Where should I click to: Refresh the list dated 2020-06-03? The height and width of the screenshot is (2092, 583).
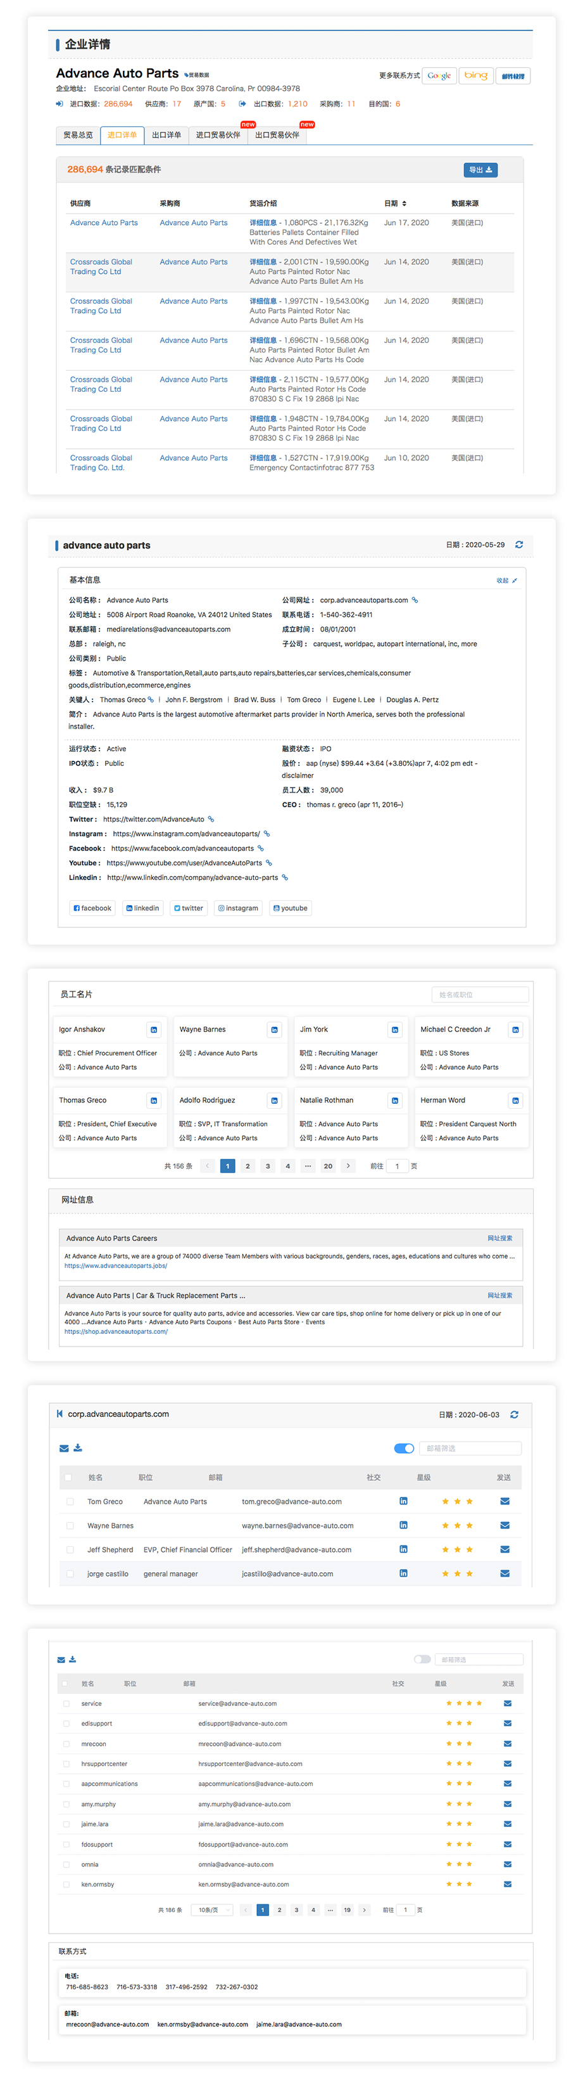pos(514,1415)
